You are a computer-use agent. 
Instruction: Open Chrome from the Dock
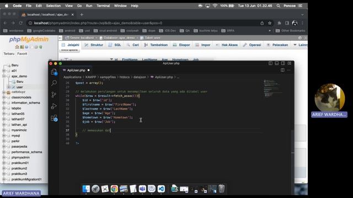(114, 189)
